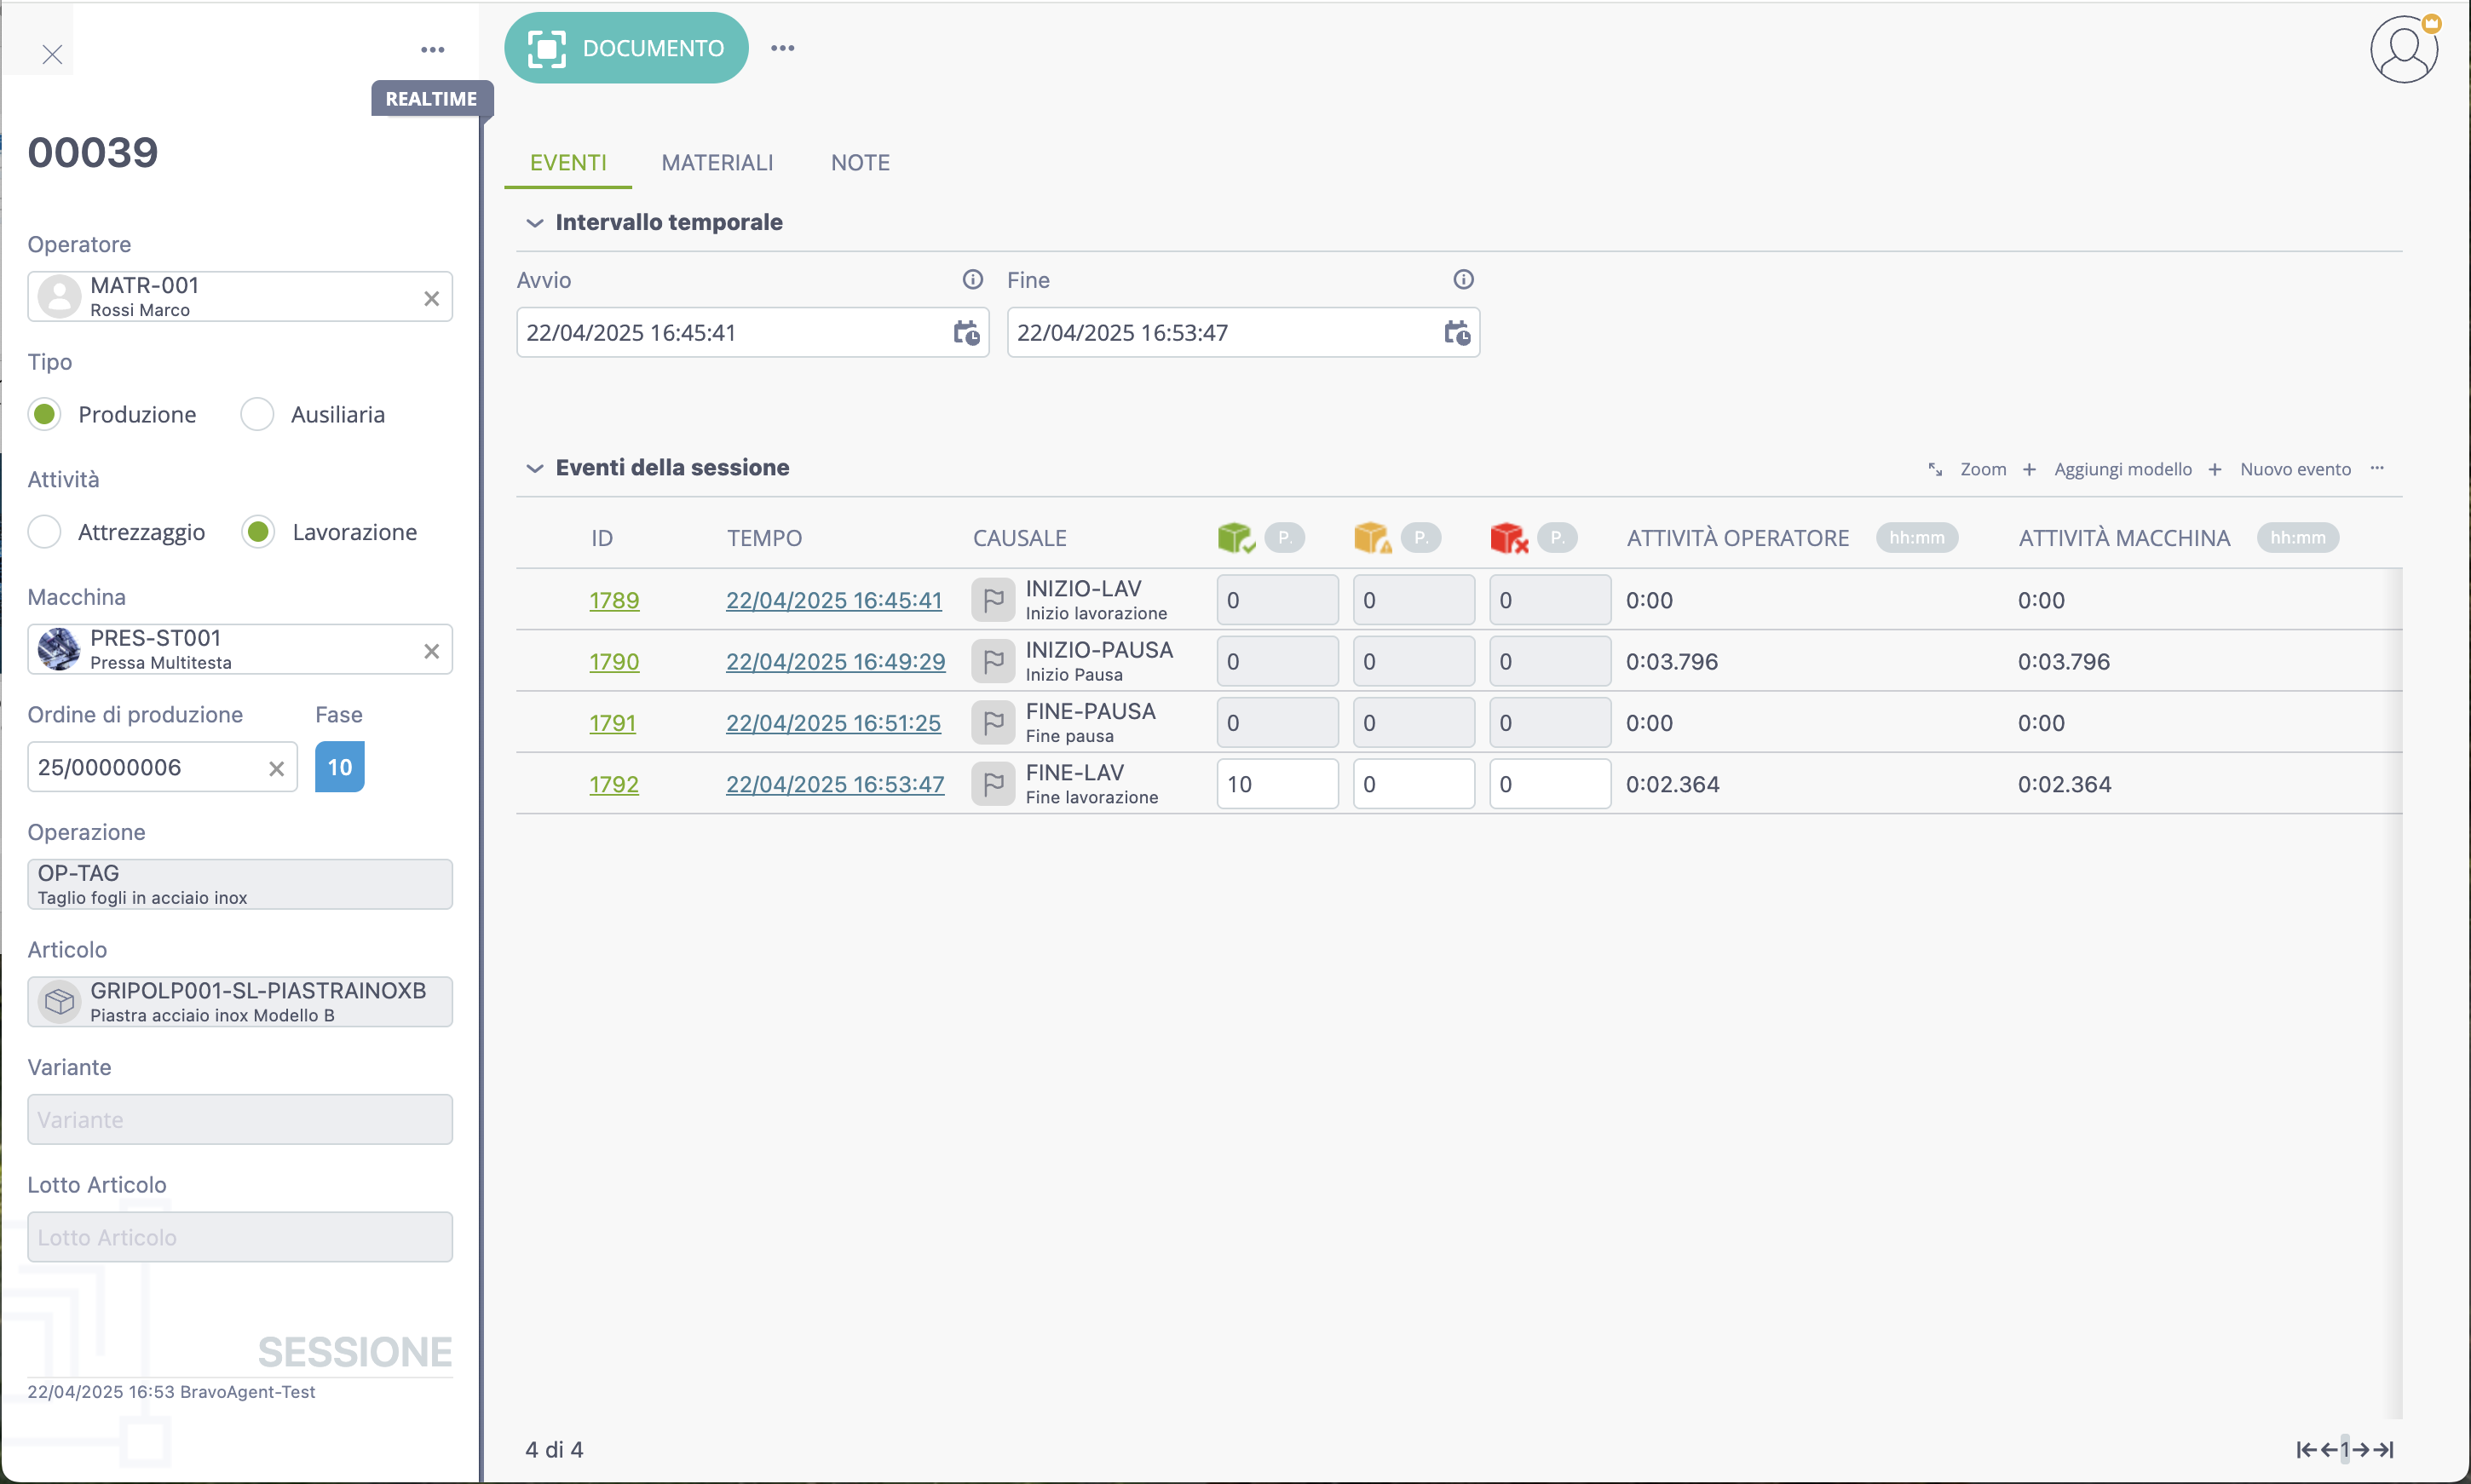Collapse the Intervallo temporale section

(x=535, y=223)
